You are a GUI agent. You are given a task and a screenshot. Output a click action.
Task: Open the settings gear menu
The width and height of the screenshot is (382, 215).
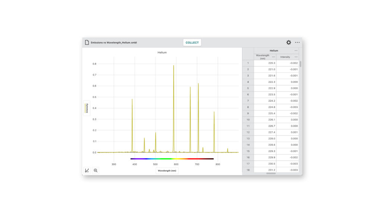coord(288,43)
